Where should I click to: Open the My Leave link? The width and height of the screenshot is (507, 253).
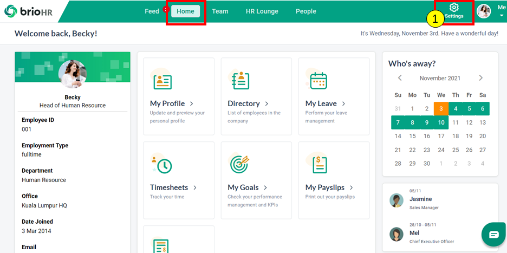pyautogui.click(x=321, y=103)
